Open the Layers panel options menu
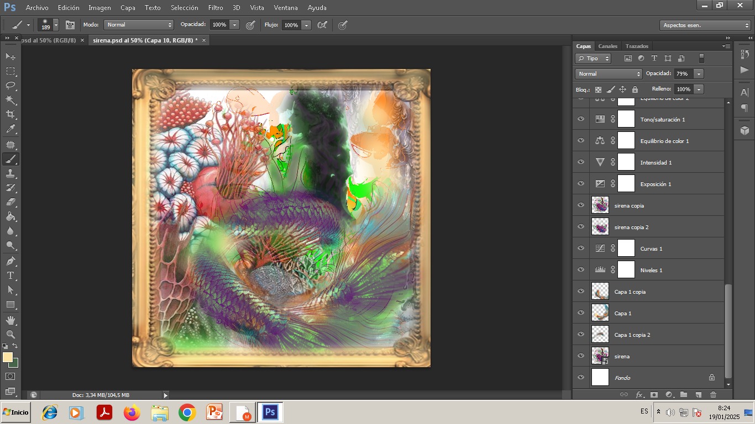Image resolution: width=755 pixels, height=424 pixels. [x=726, y=46]
